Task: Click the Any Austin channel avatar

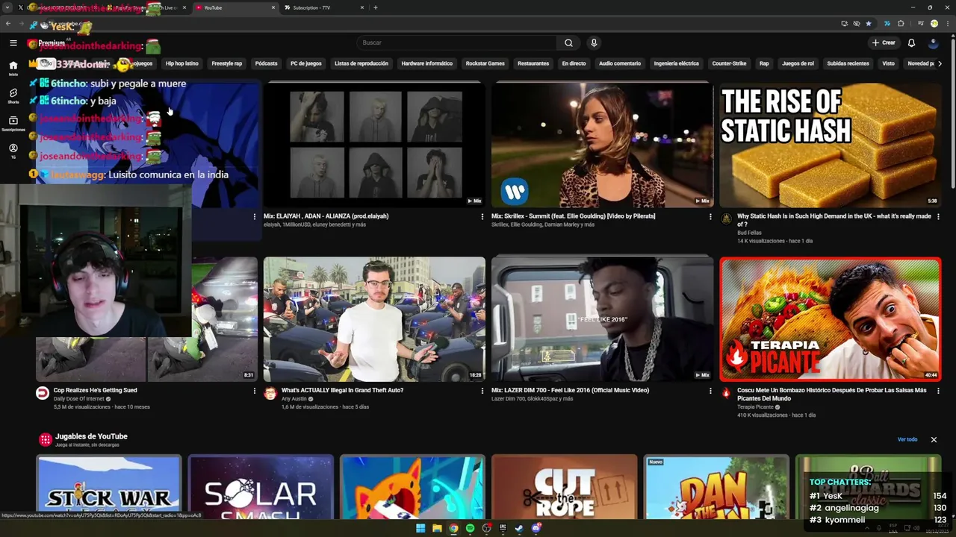Action: [270, 393]
